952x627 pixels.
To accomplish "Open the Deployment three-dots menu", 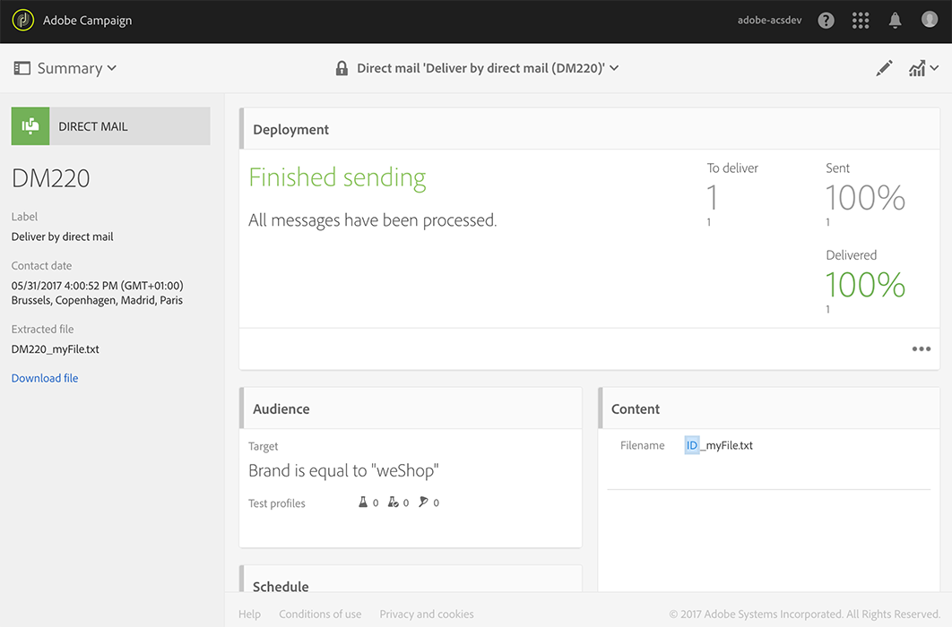I will pos(921,348).
